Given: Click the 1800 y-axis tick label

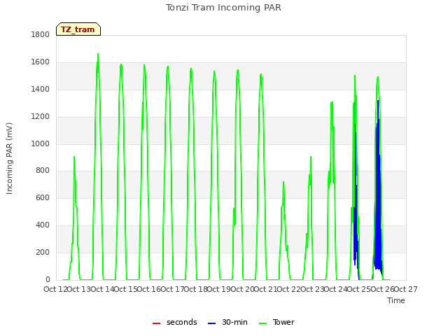Looking at the screenshot, I should click(x=41, y=34).
